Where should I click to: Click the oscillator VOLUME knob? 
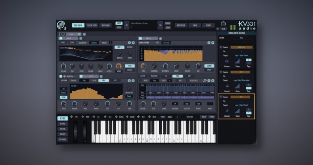tap(63, 66)
